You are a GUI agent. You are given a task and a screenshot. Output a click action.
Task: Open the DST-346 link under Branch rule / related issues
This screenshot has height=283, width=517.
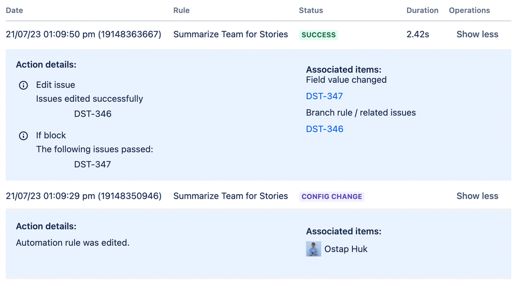pyautogui.click(x=324, y=129)
